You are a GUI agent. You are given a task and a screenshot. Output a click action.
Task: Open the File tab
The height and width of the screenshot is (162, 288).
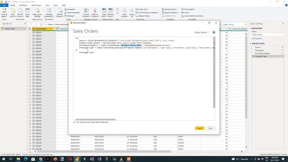point(4,5)
